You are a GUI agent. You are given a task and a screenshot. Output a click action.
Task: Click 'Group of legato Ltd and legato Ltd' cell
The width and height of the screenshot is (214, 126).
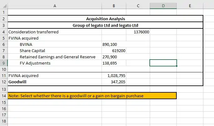[x=105, y=25]
